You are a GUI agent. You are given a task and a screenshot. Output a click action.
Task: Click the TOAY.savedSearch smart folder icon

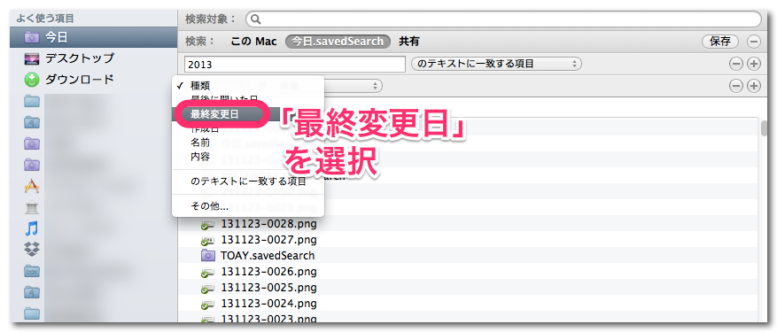coord(207,256)
